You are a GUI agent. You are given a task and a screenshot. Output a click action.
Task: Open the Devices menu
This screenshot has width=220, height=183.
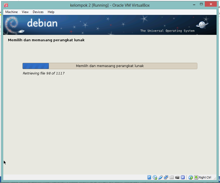pyautogui.click(x=38, y=12)
